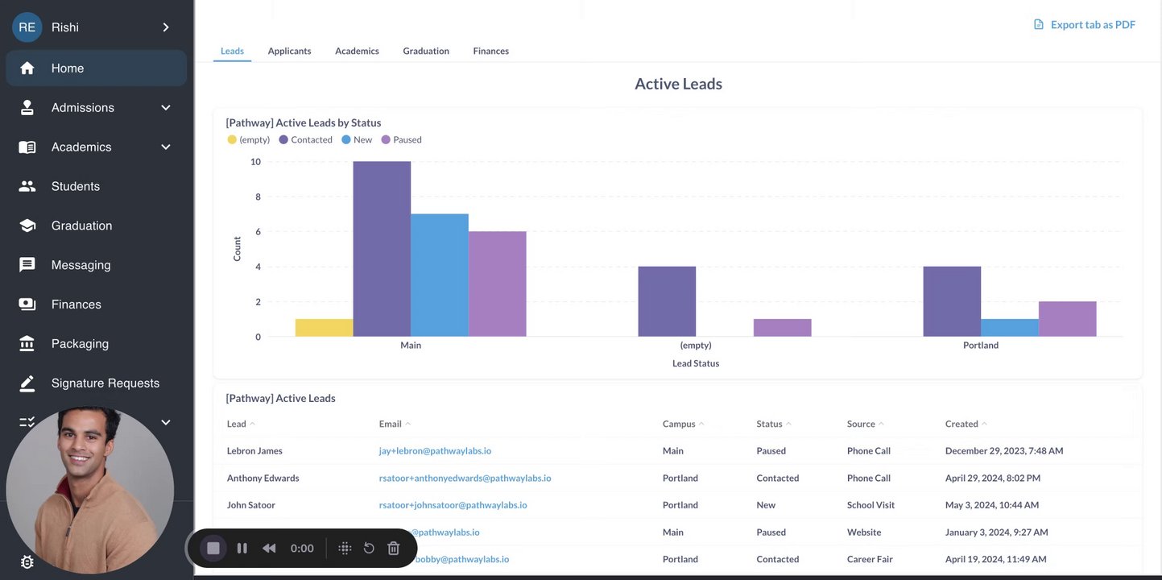
Task: Click the Graduation cap icon
Action: tap(27, 226)
